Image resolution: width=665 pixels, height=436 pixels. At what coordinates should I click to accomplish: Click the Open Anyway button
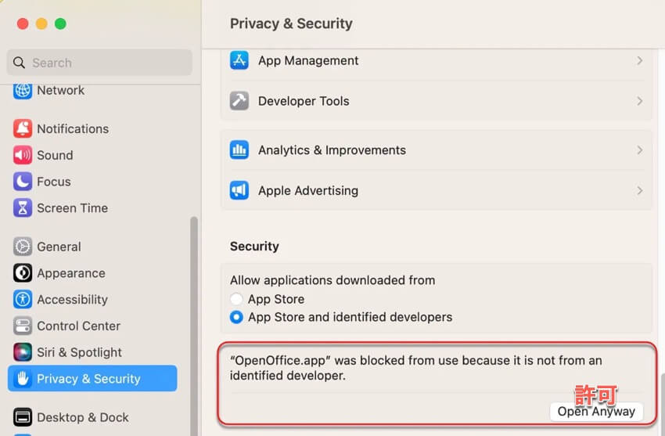(596, 412)
